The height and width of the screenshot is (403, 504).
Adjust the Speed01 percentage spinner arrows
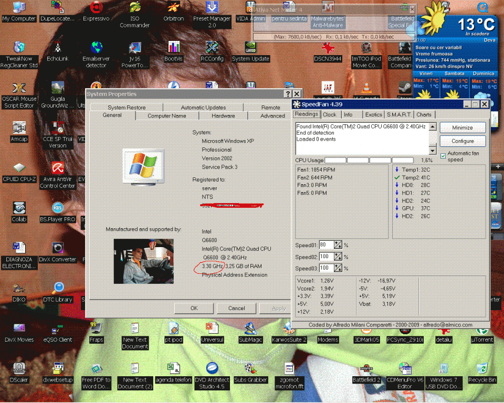click(x=338, y=245)
